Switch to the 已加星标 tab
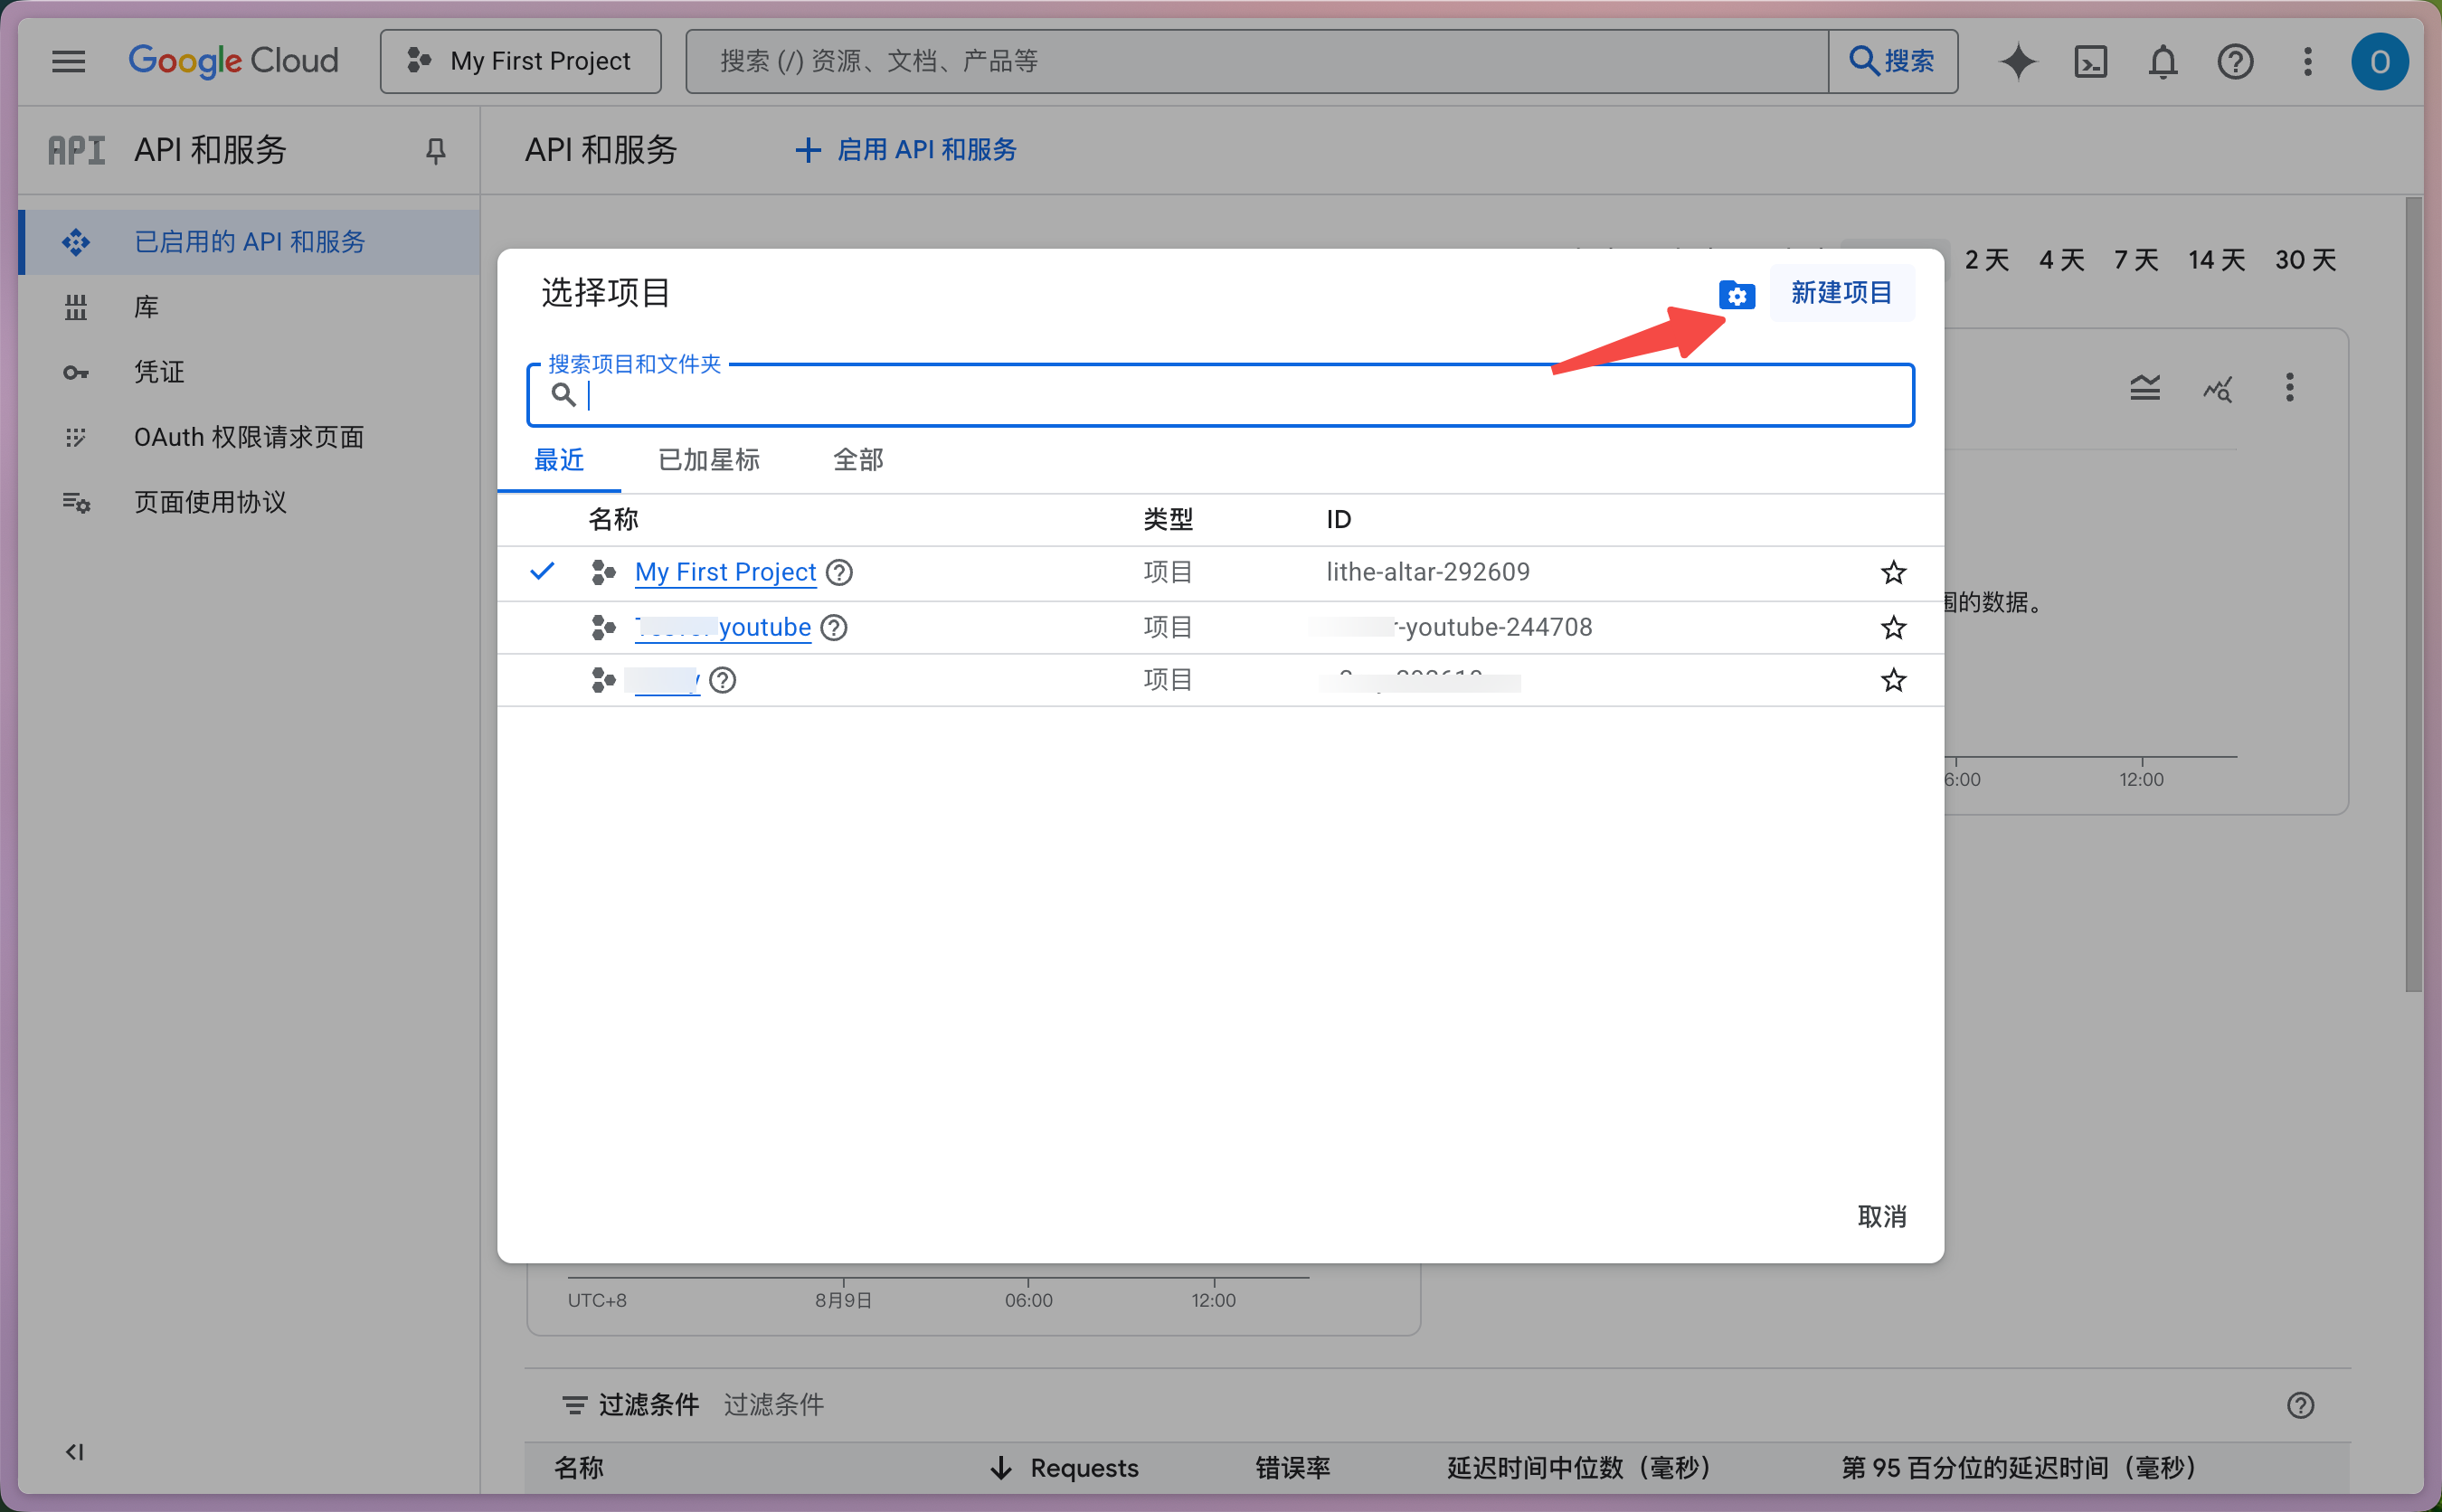Viewport: 2442px width, 1512px height. [x=708, y=460]
